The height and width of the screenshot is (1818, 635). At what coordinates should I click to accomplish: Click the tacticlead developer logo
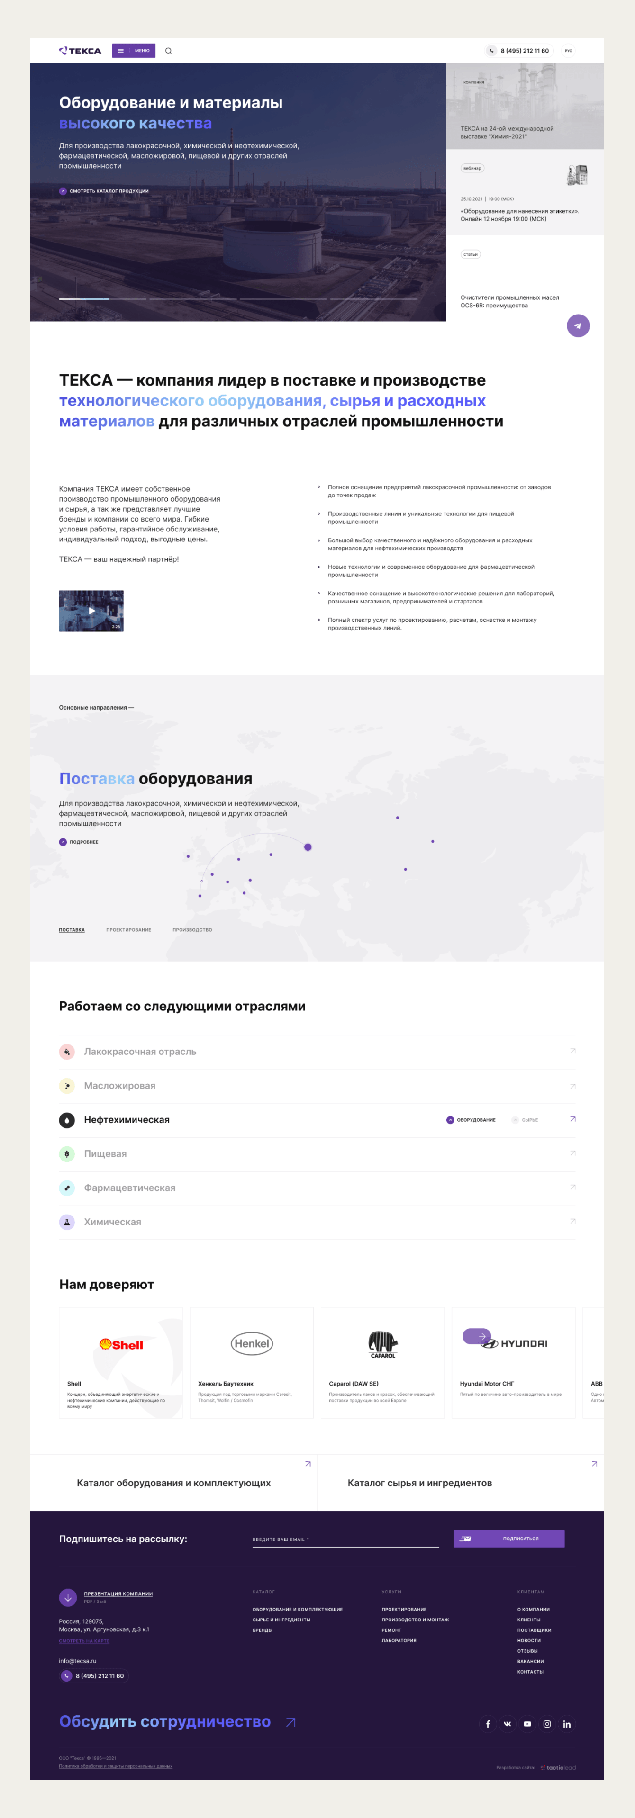click(x=558, y=1767)
